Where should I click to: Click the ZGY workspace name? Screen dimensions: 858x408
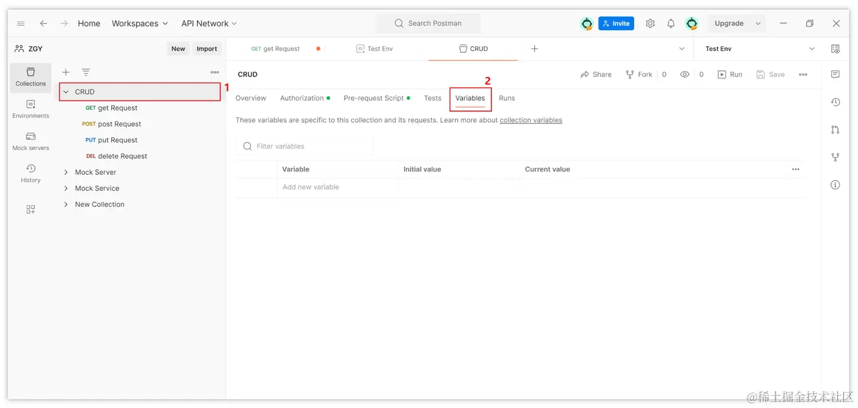(36, 49)
